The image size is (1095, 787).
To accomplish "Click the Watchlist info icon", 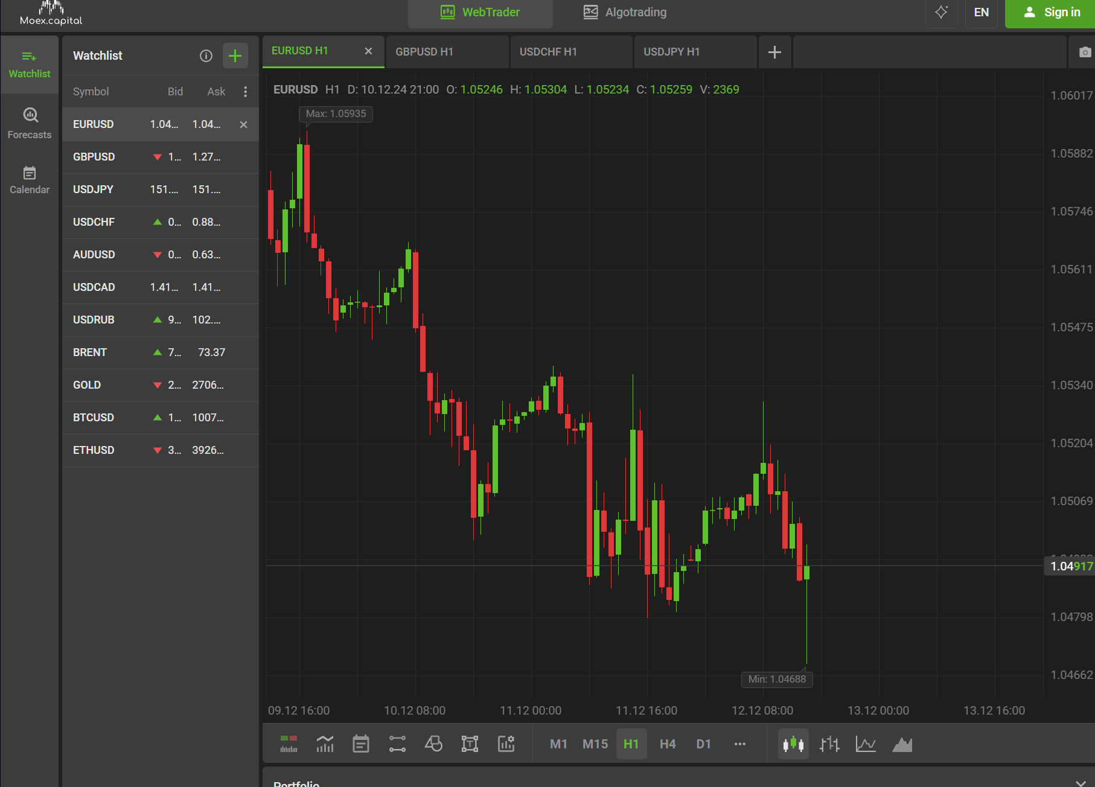I will (x=206, y=56).
